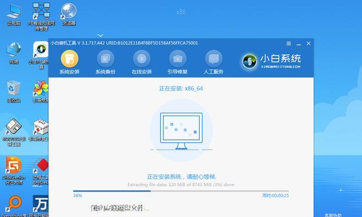Open the colorful pinwheel 引导修复 desktop icon
Viewport: 362px width, 217px height.
coord(41,92)
